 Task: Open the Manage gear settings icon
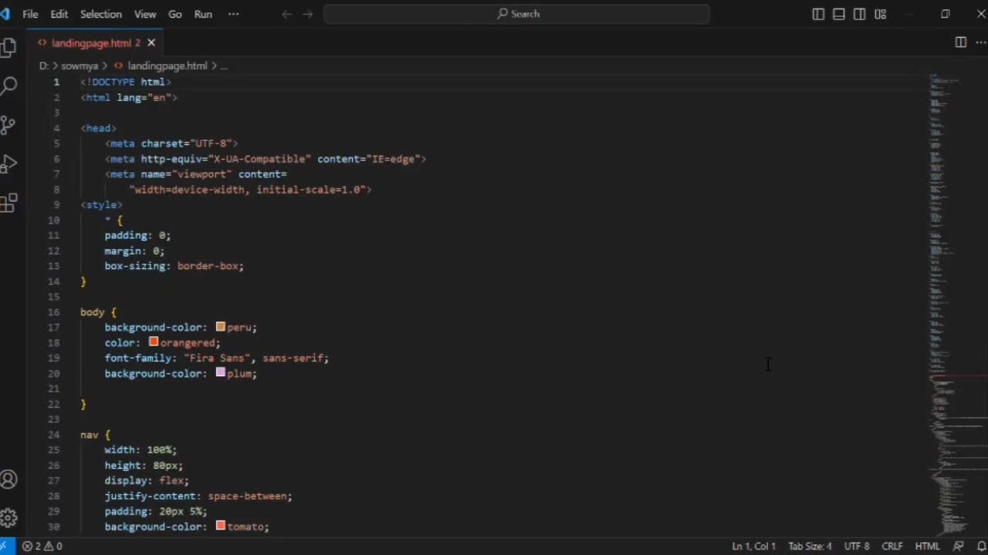(8, 517)
